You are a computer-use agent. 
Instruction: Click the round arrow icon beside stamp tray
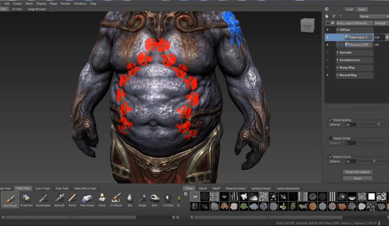pyautogui.click(x=186, y=194)
